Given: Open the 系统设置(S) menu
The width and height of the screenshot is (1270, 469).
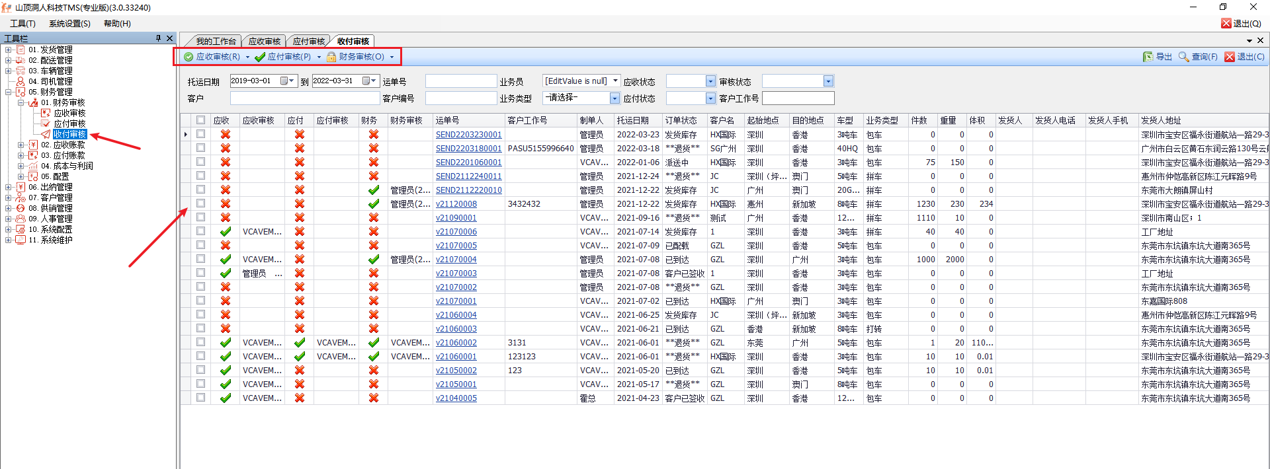Looking at the screenshot, I should tap(69, 23).
